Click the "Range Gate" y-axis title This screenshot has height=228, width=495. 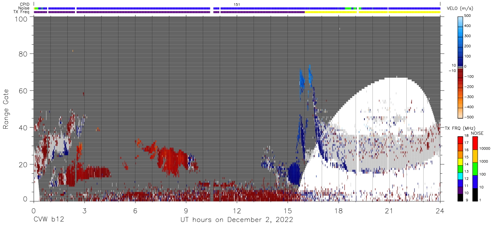(x=6, y=109)
